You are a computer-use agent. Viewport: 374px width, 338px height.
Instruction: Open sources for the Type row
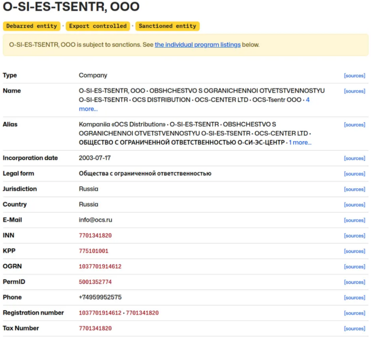coord(354,75)
